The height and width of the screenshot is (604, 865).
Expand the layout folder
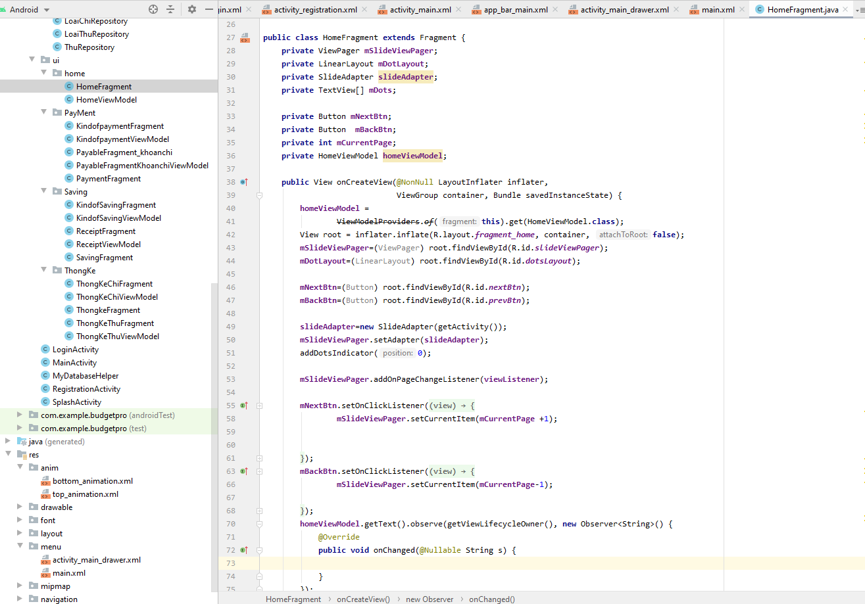click(x=20, y=533)
